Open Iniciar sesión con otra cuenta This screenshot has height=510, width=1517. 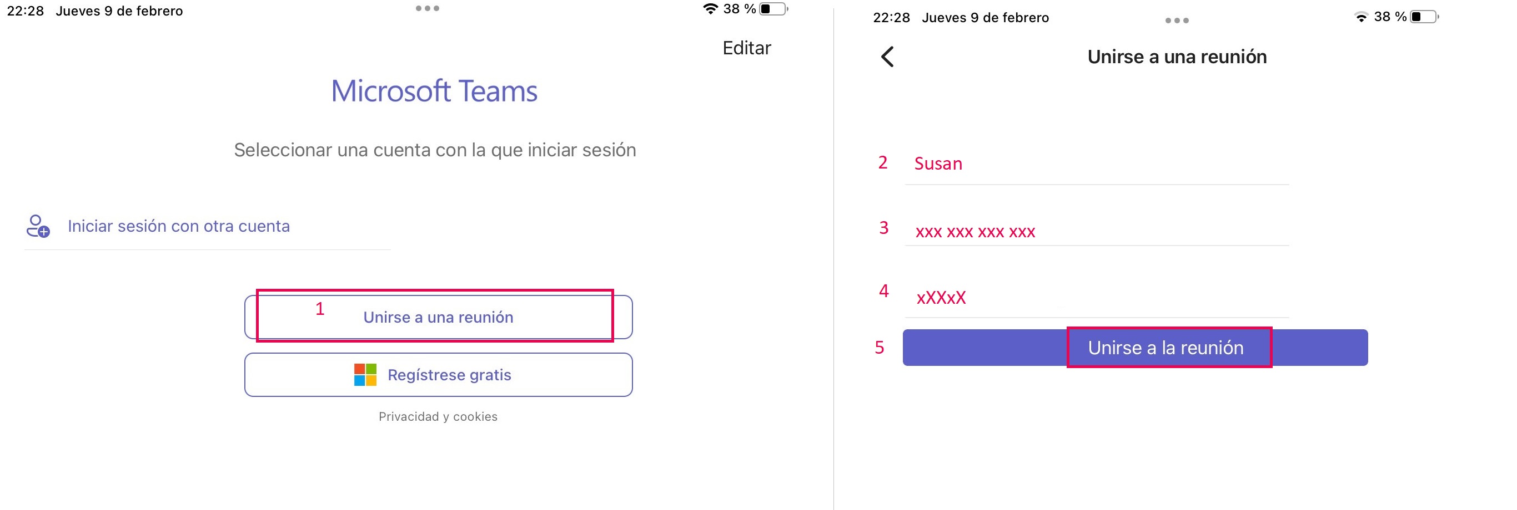pyautogui.click(x=178, y=227)
